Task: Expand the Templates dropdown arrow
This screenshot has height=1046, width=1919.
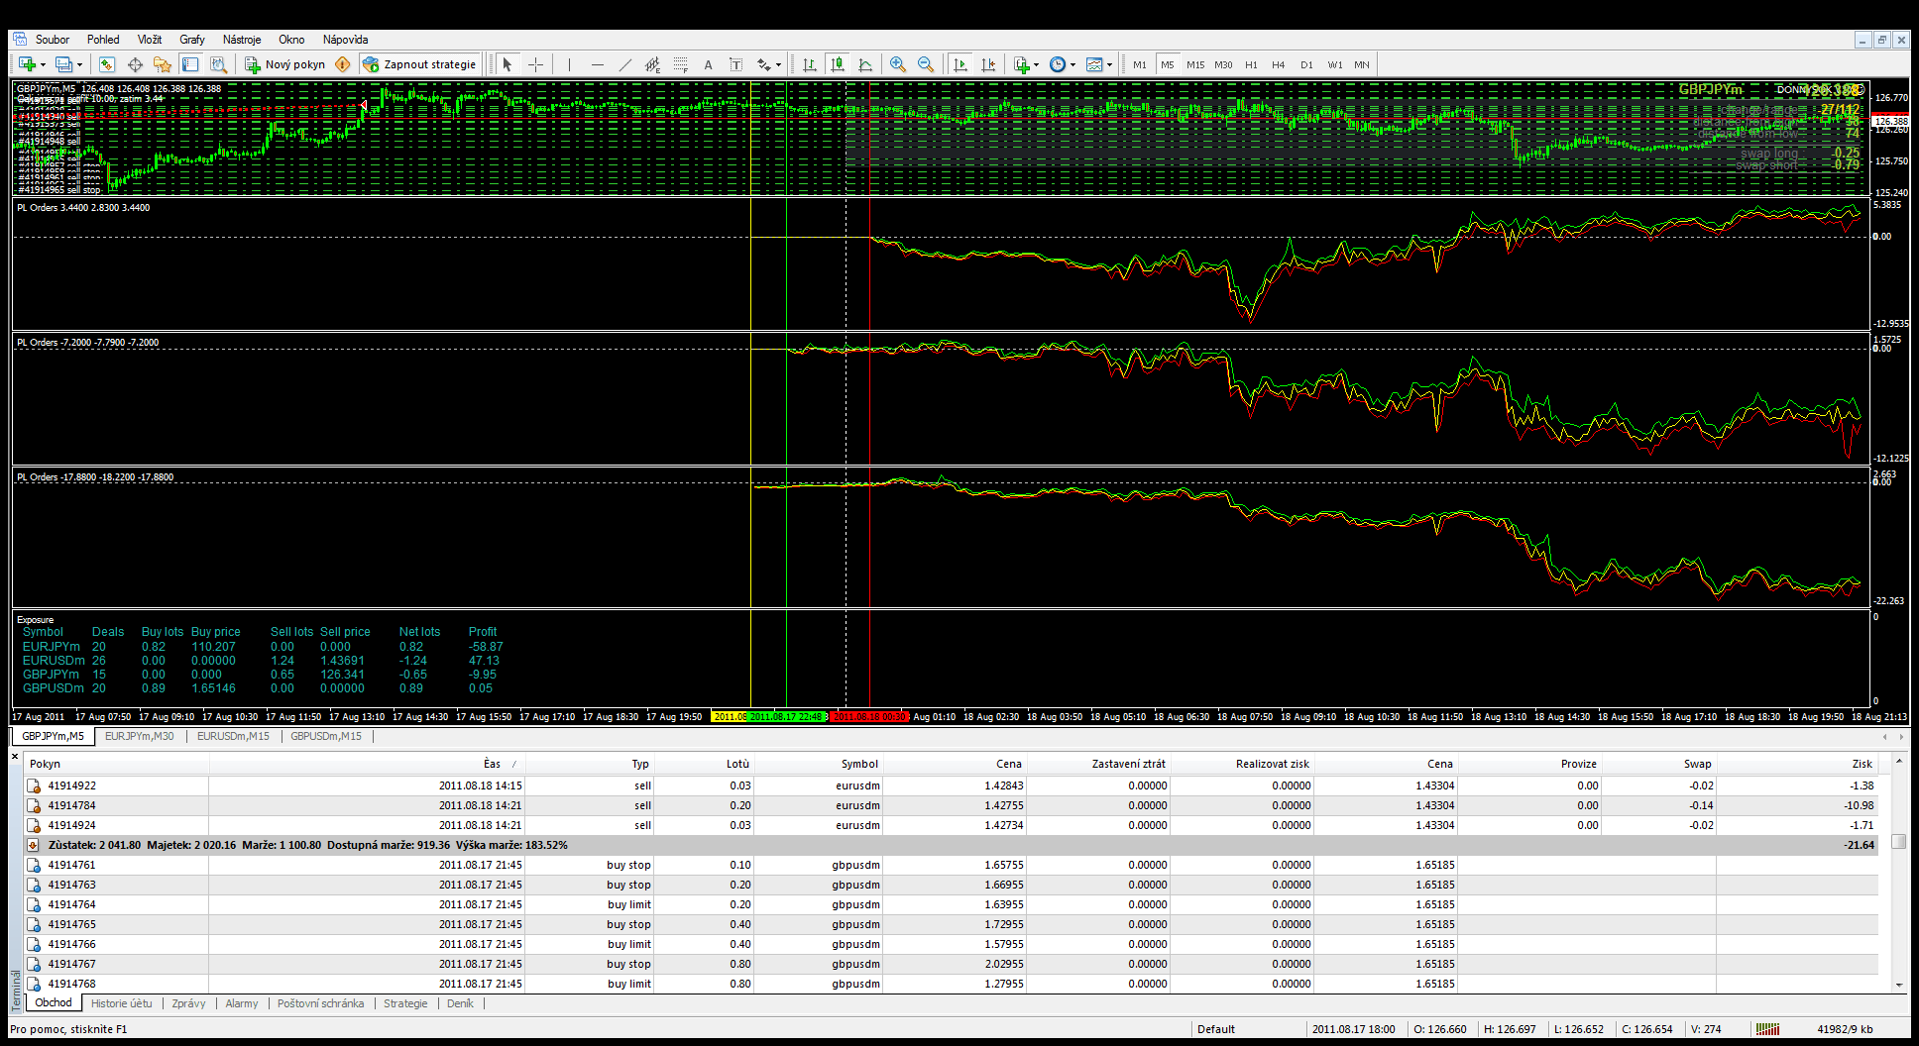Action: [x=1110, y=64]
